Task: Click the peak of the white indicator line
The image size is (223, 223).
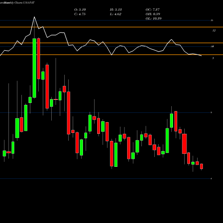Action: [x=34, y=17]
